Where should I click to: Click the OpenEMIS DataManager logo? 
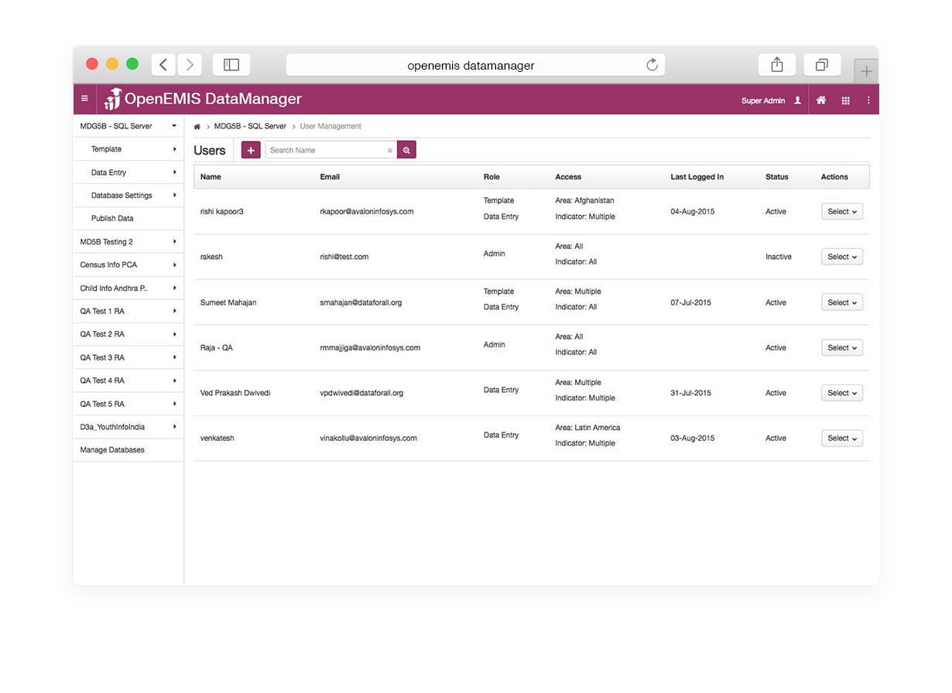pyautogui.click(x=203, y=99)
